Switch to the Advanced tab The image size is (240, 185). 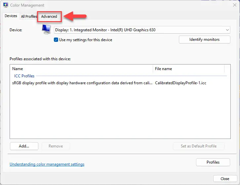(x=49, y=16)
